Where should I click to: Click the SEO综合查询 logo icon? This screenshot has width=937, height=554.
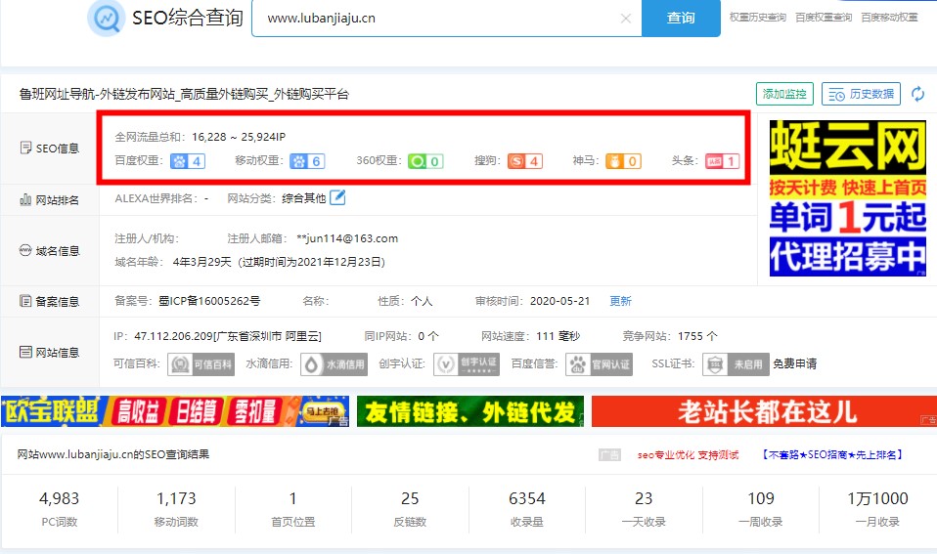(x=107, y=18)
